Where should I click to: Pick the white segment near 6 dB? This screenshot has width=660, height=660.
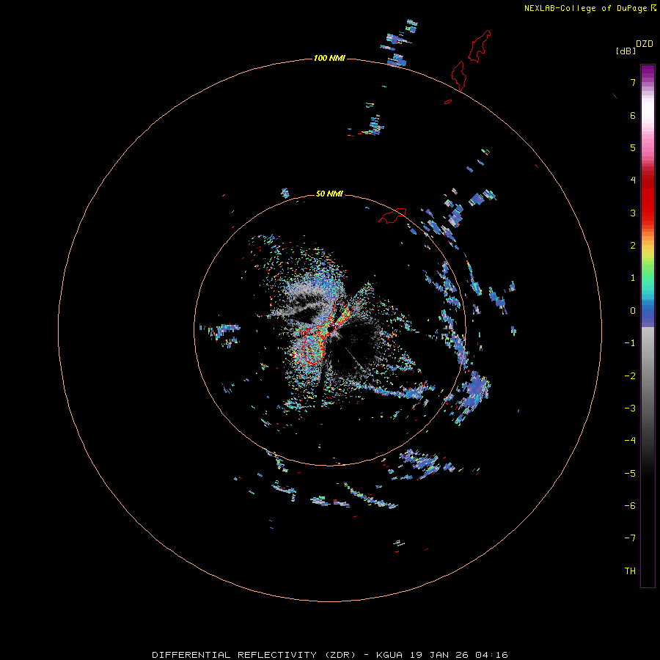[x=648, y=109]
